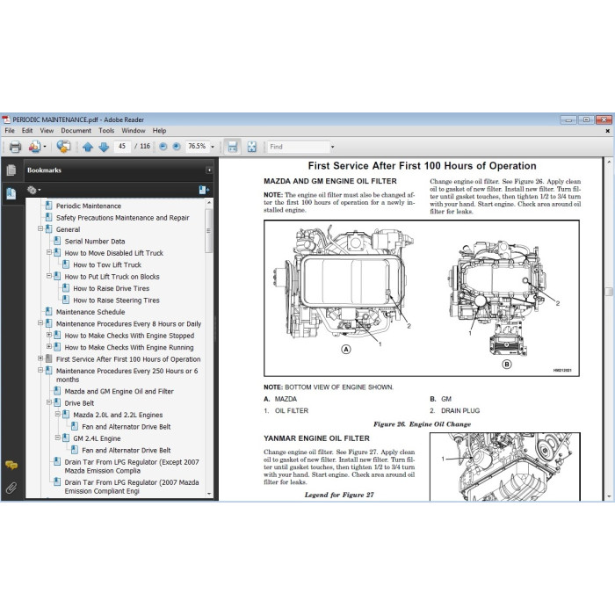This screenshot has width=615, height=615.
Task: Open bookmarks options gear menu
Action: [33, 191]
